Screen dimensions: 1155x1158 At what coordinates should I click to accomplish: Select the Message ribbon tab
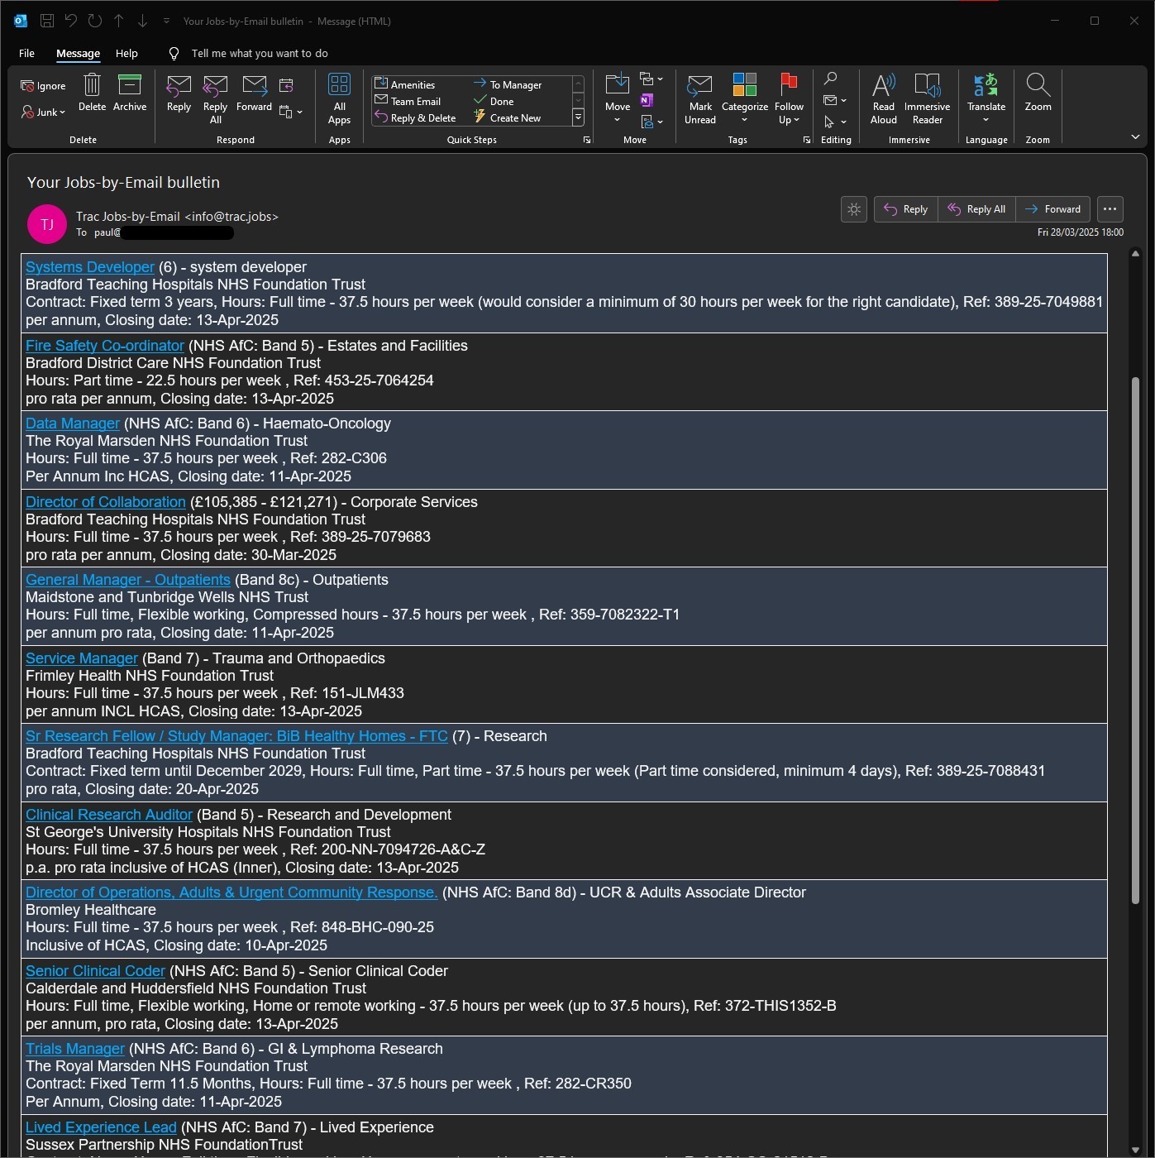(78, 53)
